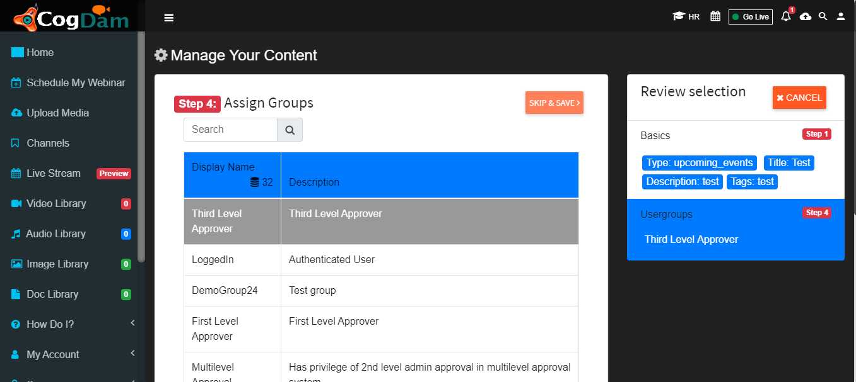Open the calendar icon in top bar
856x382 pixels.
[715, 16]
